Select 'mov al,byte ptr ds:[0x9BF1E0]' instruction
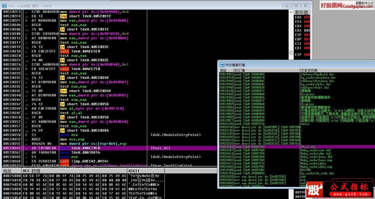This screenshot has width=375, height=199. pyautogui.click(x=92, y=108)
